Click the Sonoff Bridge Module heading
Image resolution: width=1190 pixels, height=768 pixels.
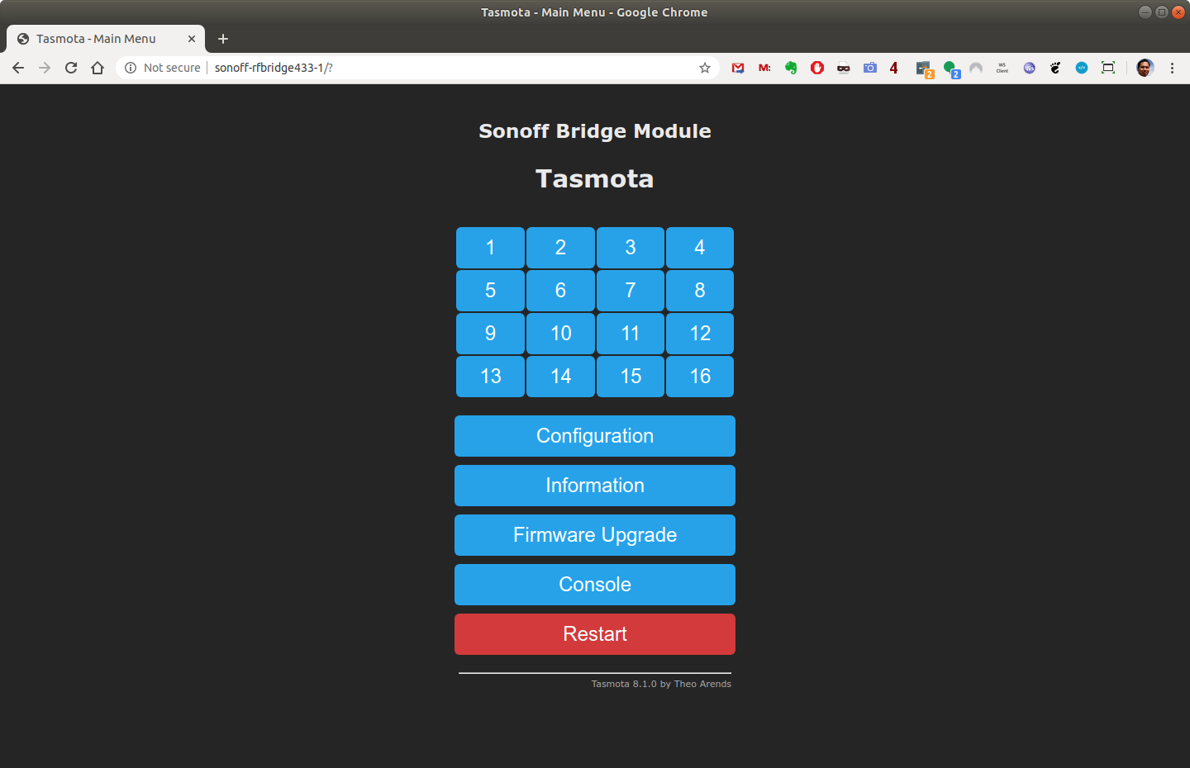[595, 131]
